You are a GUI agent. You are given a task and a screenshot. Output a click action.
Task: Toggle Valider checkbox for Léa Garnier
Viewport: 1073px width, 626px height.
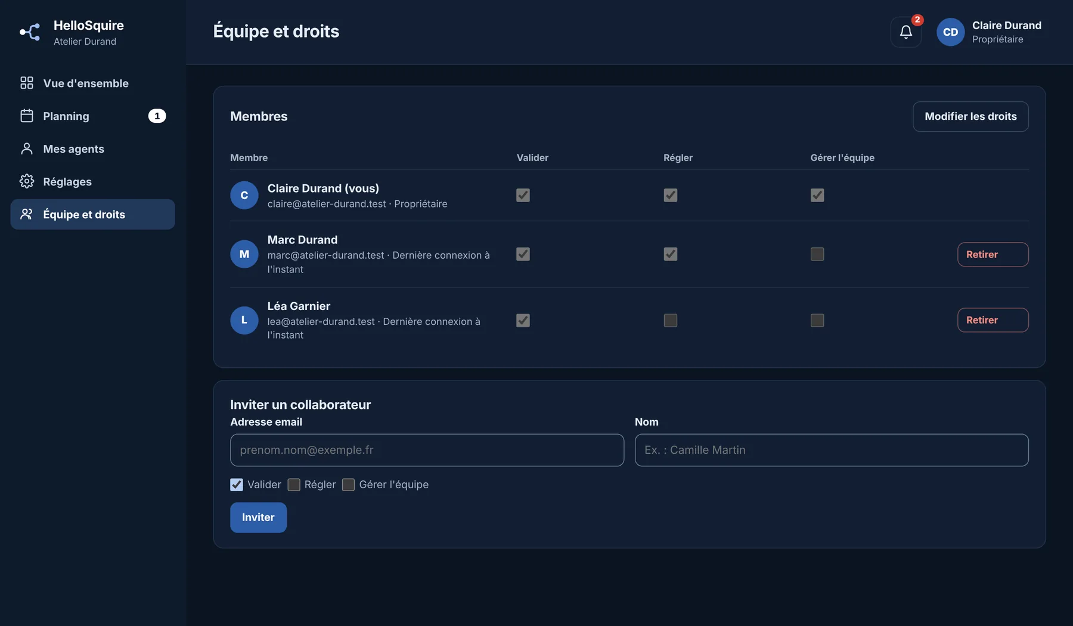[x=523, y=320]
